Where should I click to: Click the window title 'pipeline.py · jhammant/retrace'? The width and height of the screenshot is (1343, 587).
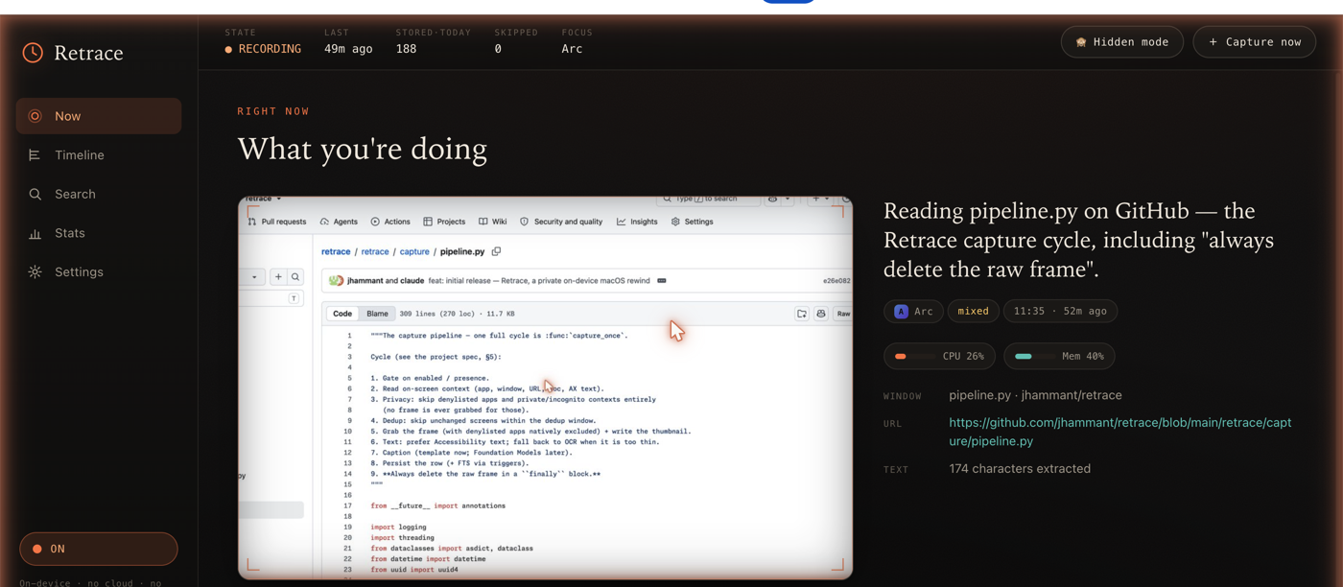point(1035,395)
